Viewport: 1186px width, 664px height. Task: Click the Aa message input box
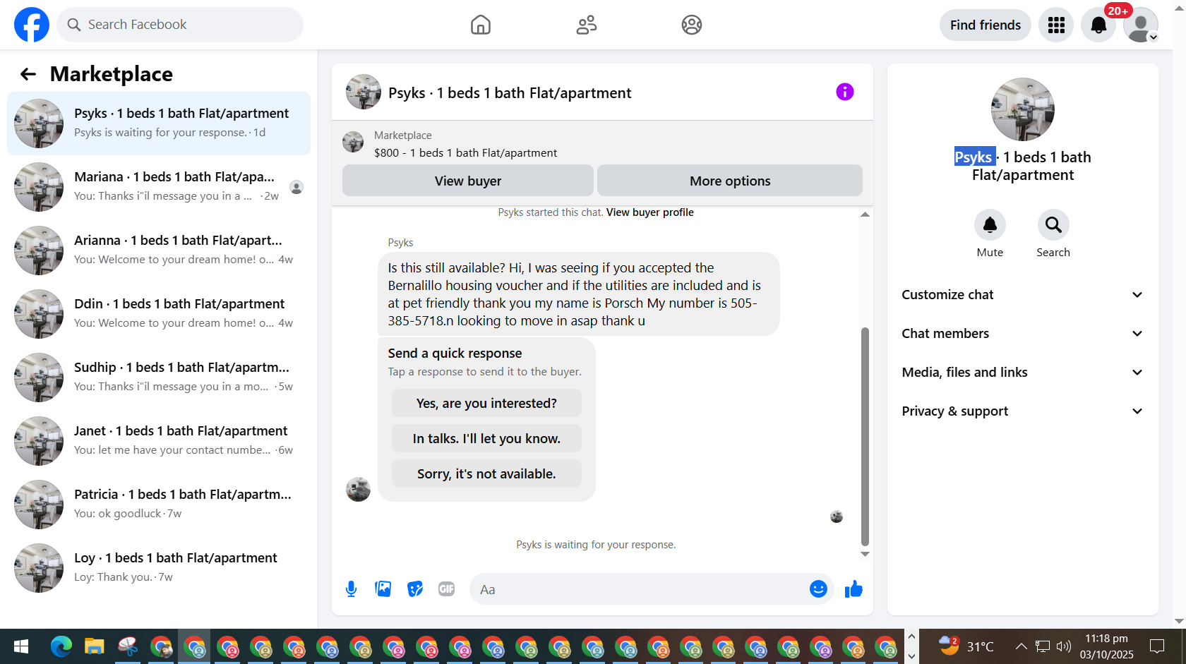pos(639,589)
